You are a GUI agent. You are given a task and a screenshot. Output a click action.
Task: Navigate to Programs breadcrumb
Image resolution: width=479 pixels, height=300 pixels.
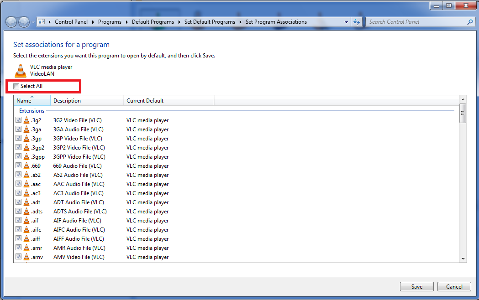(110, 22)
